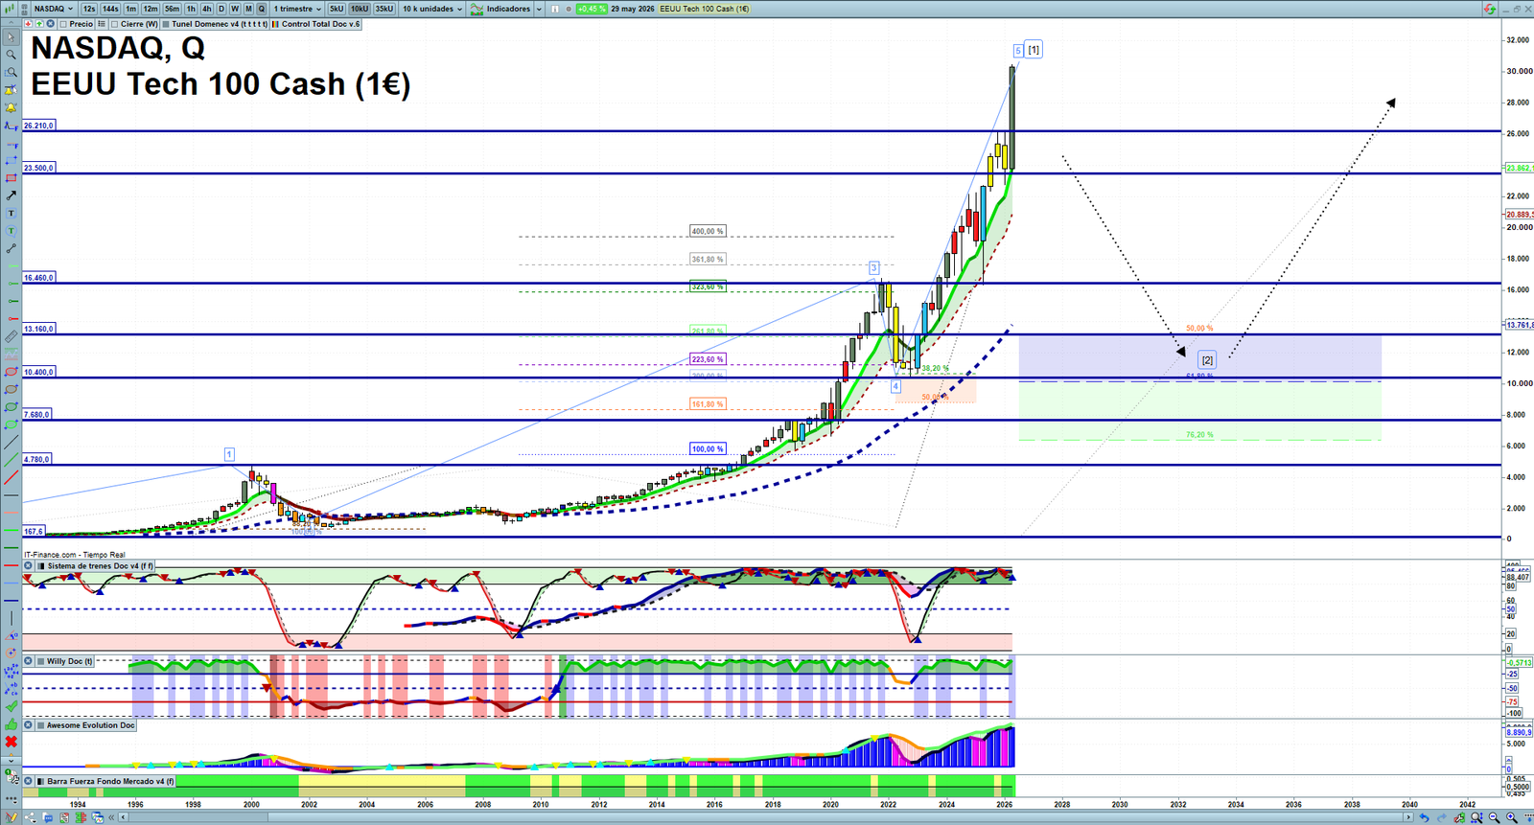Viewport: 1534px width, 825px height.
Task: Select the red ellipse drawing tool
Action: click(11, 372)
